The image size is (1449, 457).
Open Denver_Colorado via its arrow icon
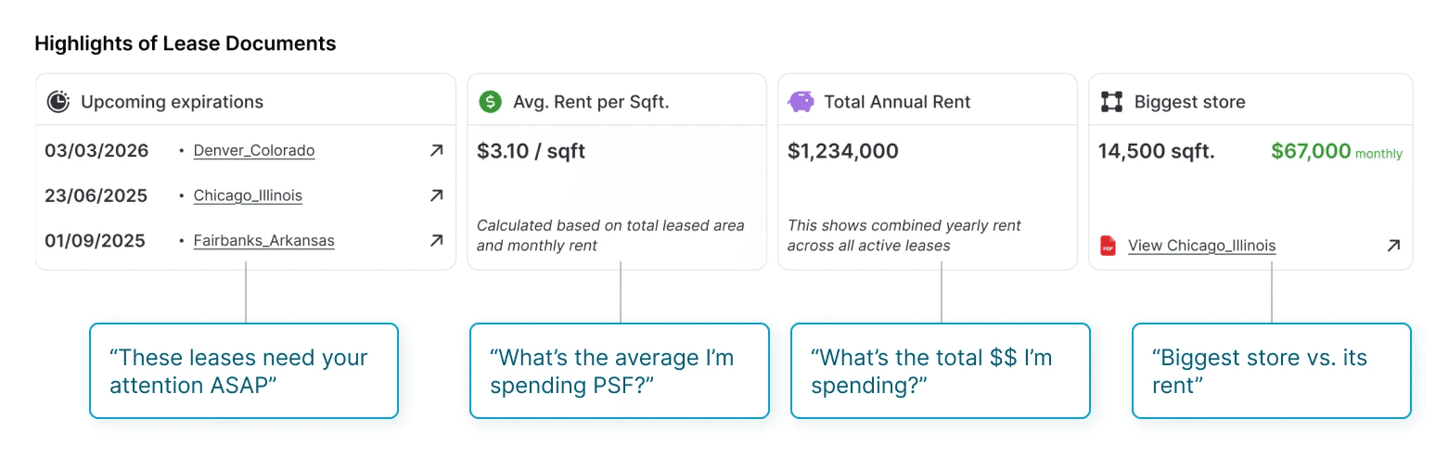(436, 150)
